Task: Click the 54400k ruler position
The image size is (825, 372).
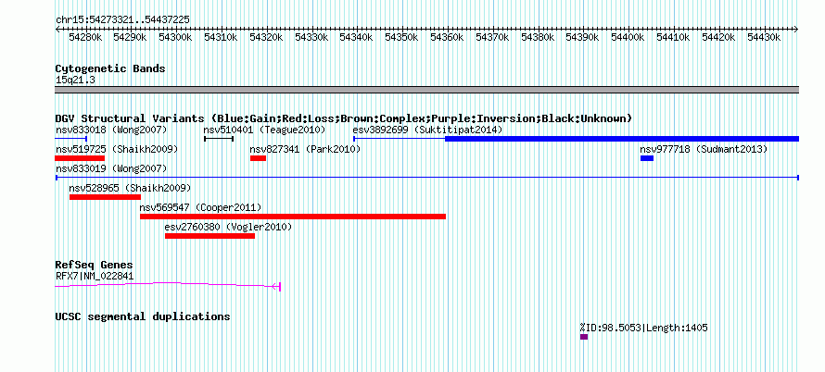Action: point(628,37)
